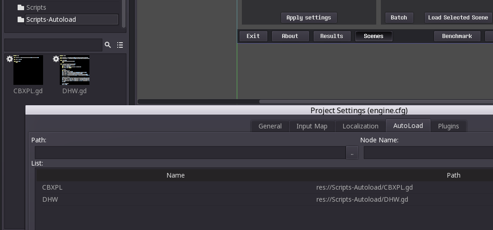Click the Load Selected Scene button
This screenshot has height=230, width=493.
click(x=458, y=18)
